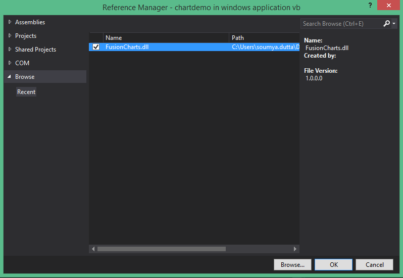
Task: Expand the Assemblies category
Action: (10, 22)
